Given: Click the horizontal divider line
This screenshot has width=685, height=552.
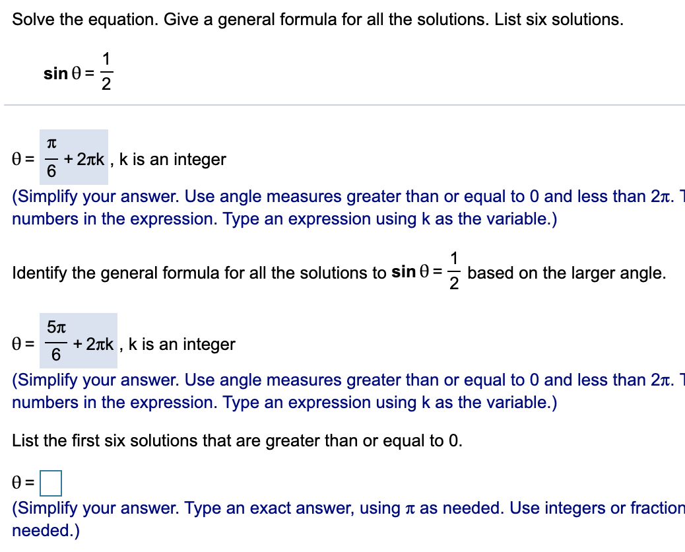Looking at the screenshot, I should click(342, 106).
